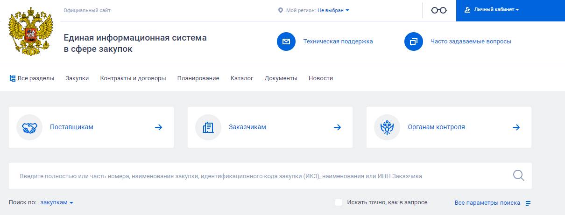The width and height of the screenshot is (565, 215).
Task: Click the building document icon on Заказчикам card
Action: pos(208,127)
